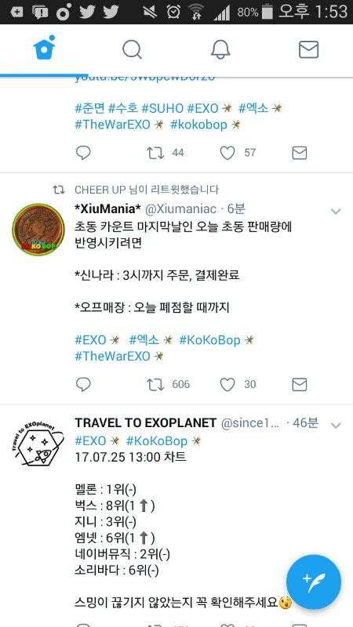Reply to the XiuMania tweet
Image resolution: width=353 pixels, height=627 pixels.
click(x=83, y=385)
